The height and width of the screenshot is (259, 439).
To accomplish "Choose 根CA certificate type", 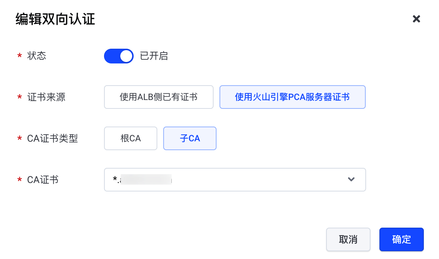I will coord(131,138).
